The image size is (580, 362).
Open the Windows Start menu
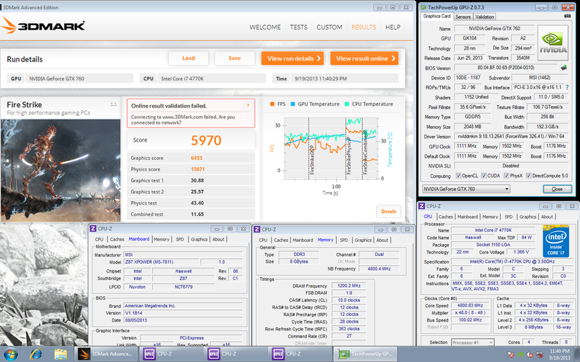coord(10,354)
